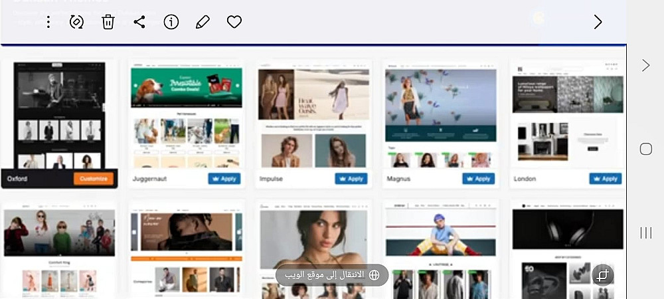Apply the Juggernaut theme
Screen dimensions: 664x299
click(224, 179)
